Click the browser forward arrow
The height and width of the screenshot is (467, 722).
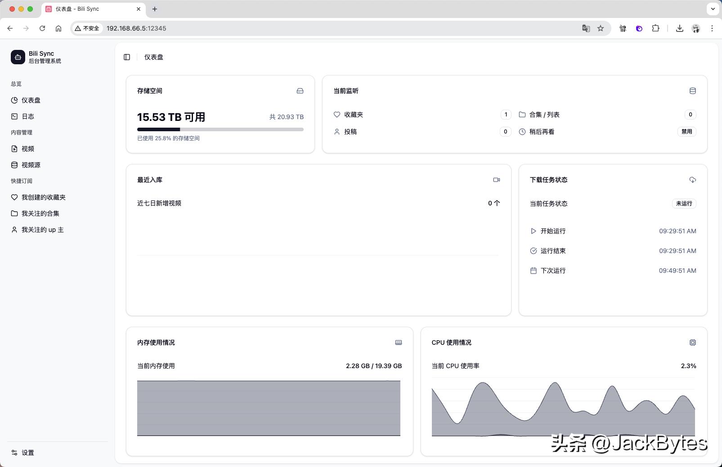pos(26,28)
